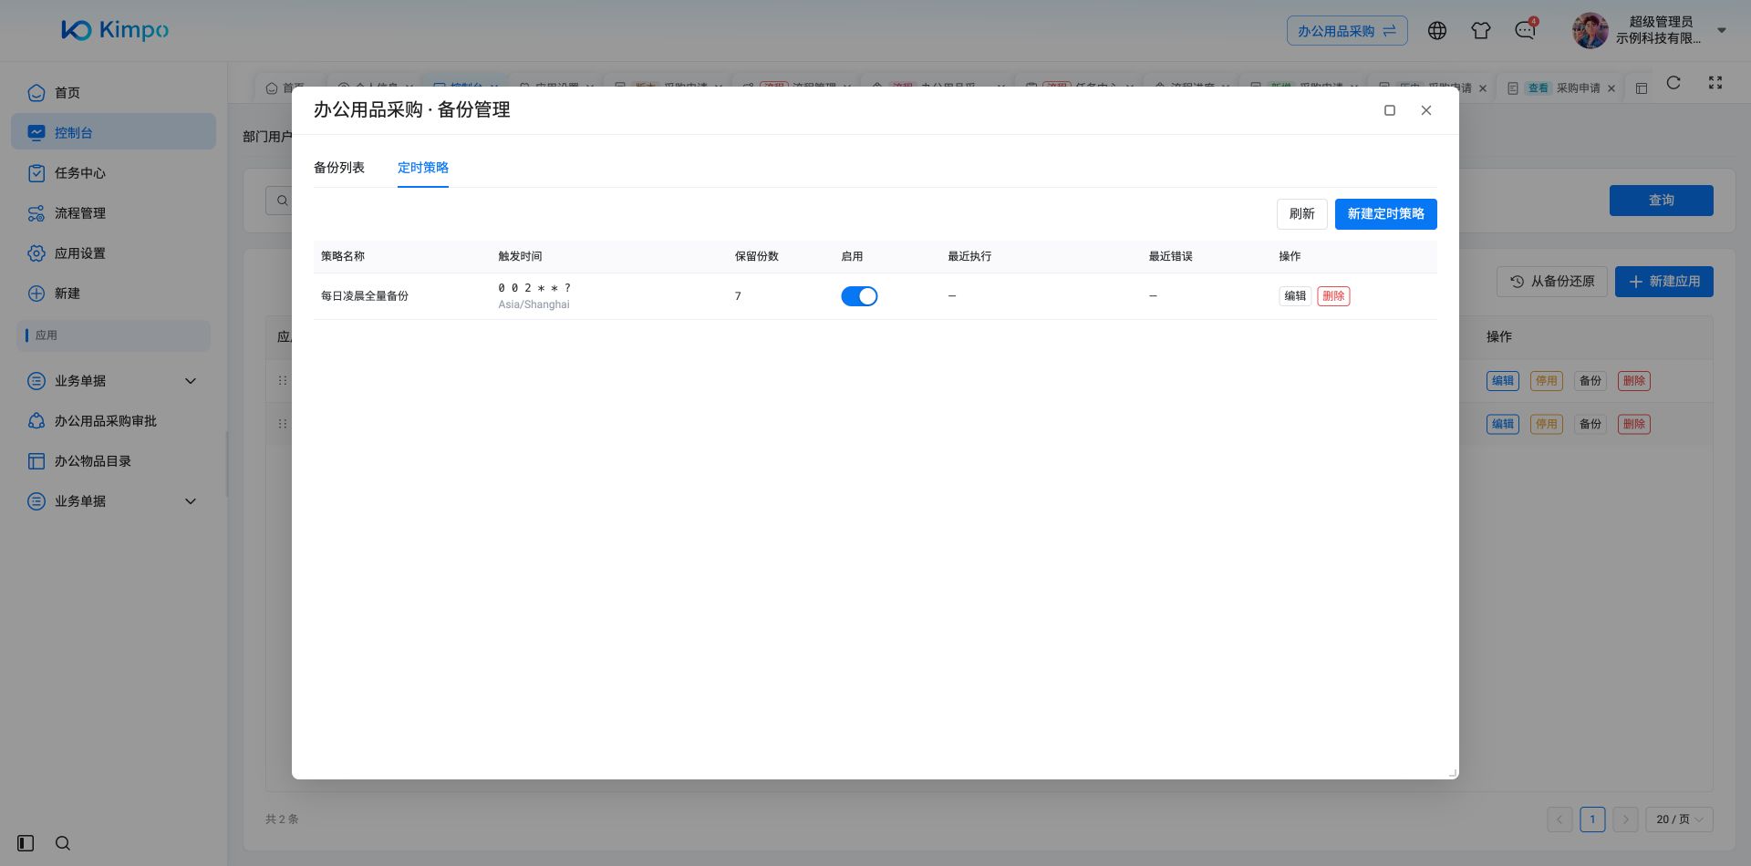Click 编辑 for 每日凌晨全量备份 policy
This screenshot has width=1751, height=866.
tap(1295, 296)
